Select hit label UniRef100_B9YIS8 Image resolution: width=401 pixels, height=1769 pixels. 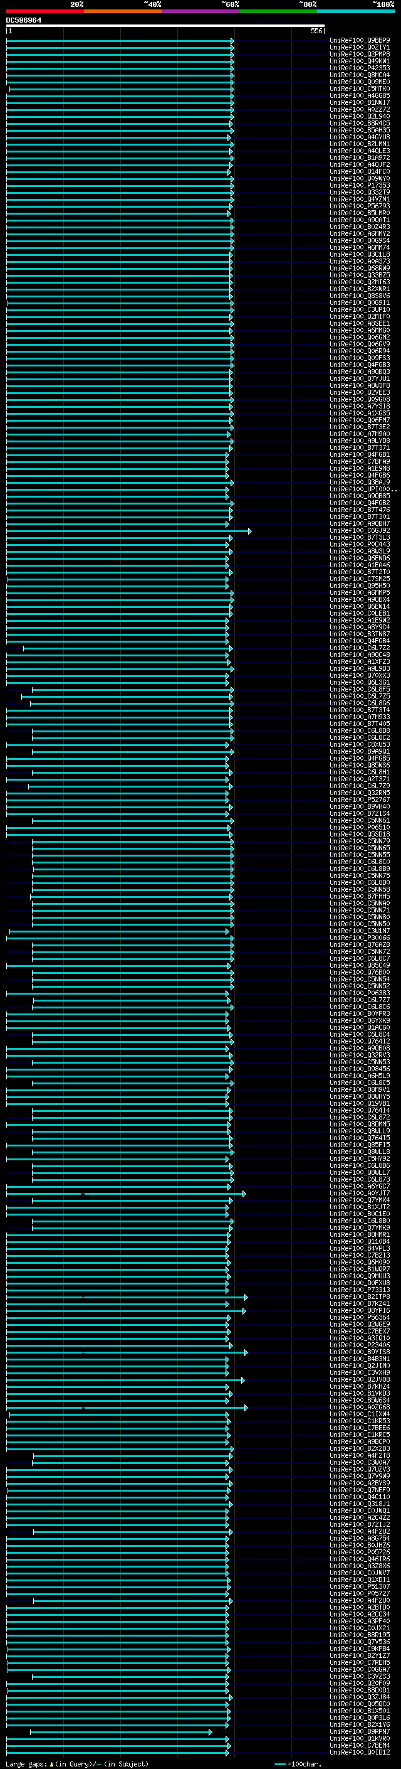coord(360,1352)
